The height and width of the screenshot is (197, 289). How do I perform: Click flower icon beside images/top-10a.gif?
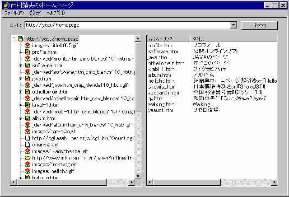click(x=28, y=131)
